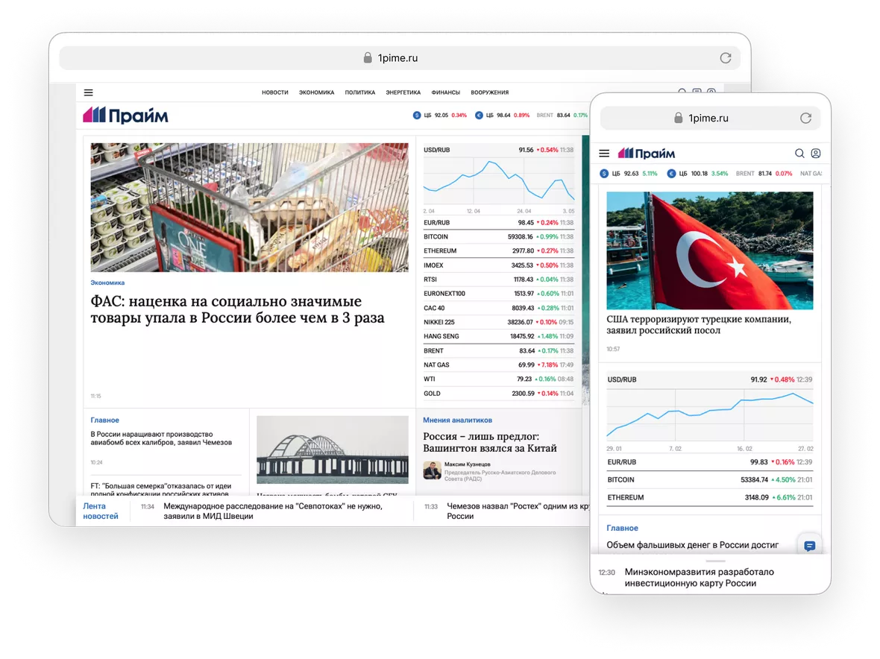Click the CAC 40 quote row

point(499,308)
